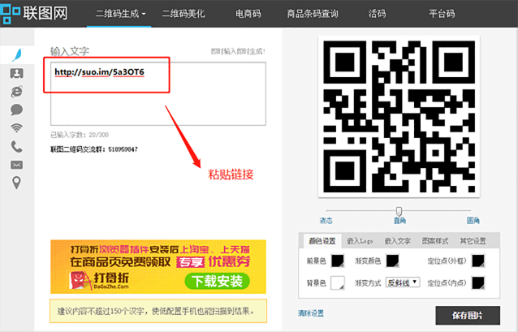Click the 下载安装 button in the ad banner
518x332 pixels.
point(217,282)
